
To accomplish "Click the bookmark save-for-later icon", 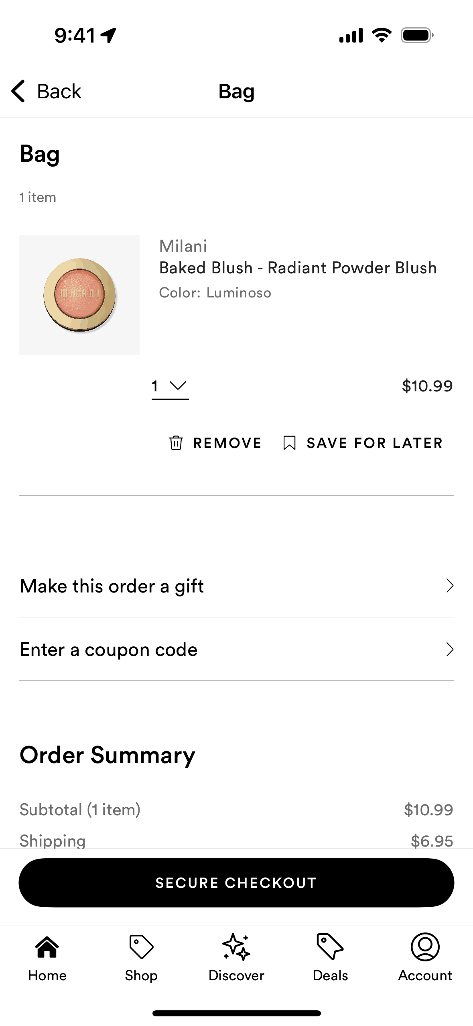I will [289, 443].
